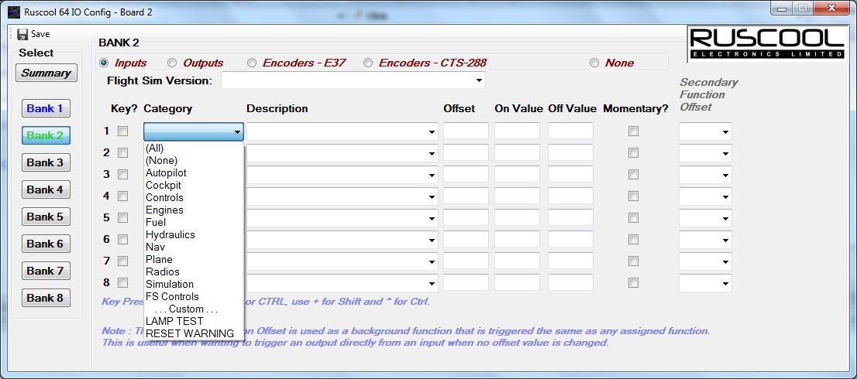Screen dimensions: 857x379
Task: Tick the Key checkbox for row 4
Action: [x=123, y=196]
